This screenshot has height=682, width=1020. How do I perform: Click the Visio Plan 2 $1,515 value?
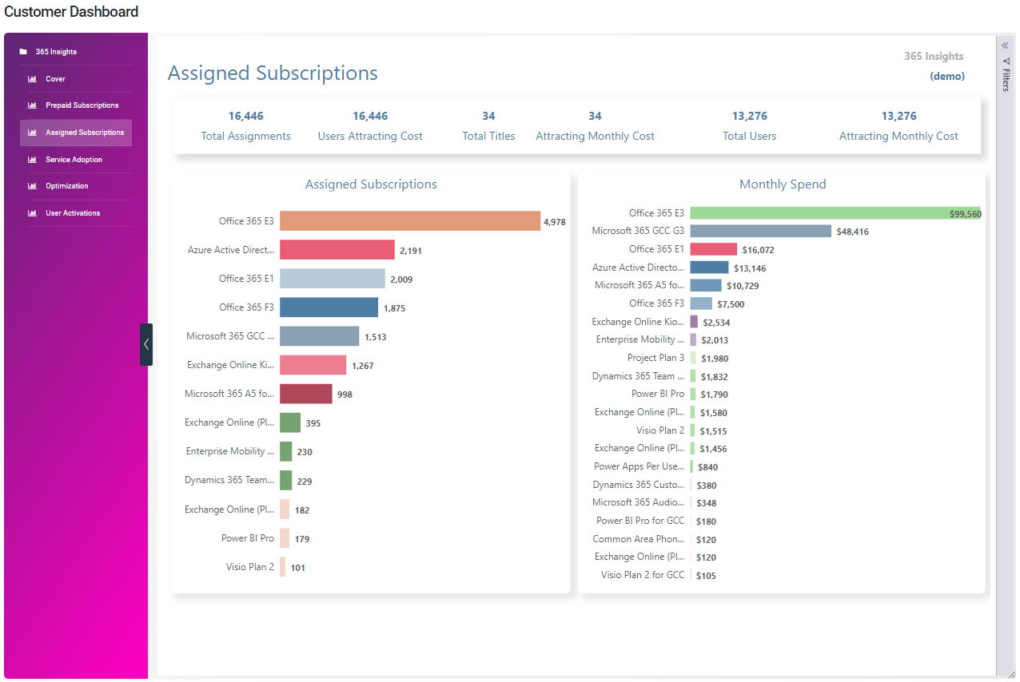713,431
